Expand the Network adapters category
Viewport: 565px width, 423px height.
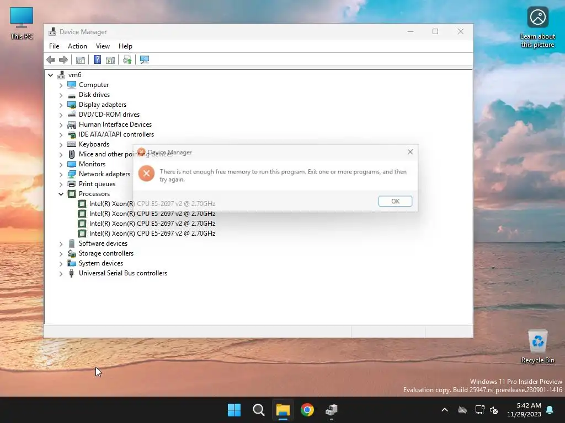click(61, 175)
